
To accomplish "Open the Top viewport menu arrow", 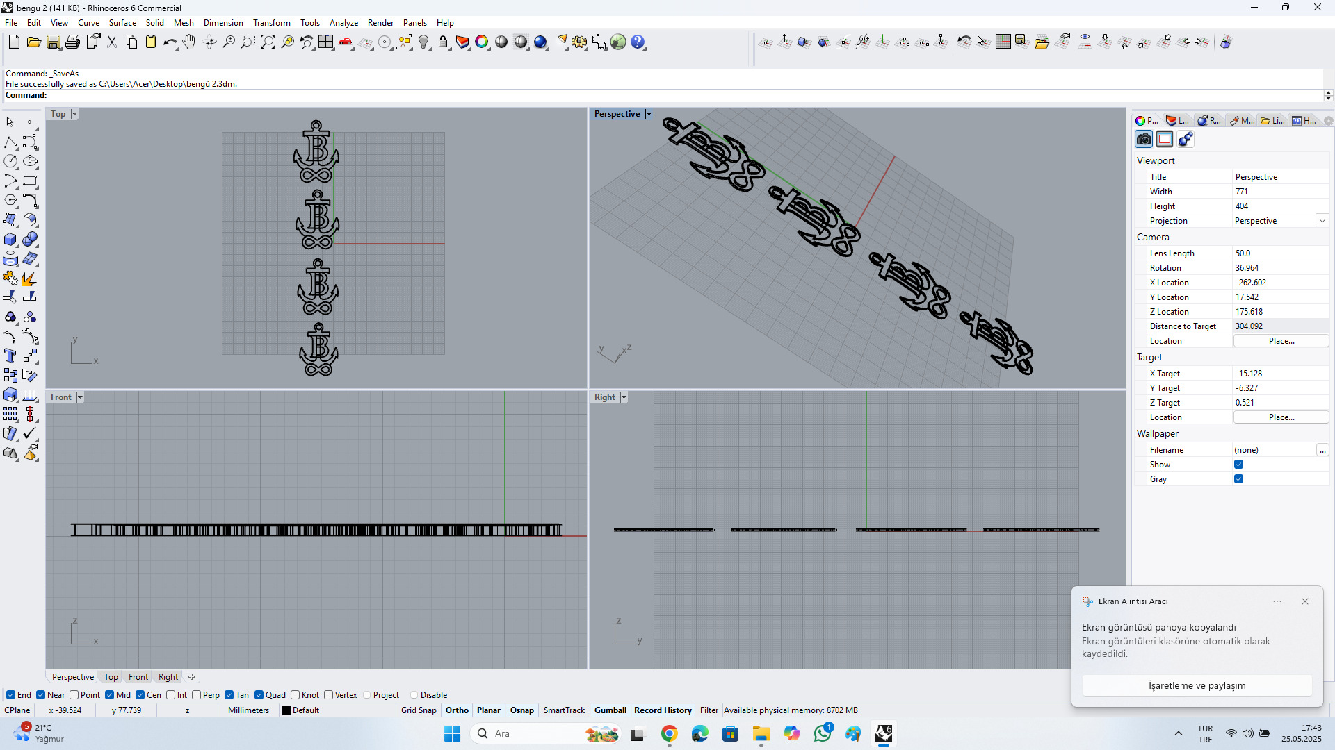I will (74, 114).
